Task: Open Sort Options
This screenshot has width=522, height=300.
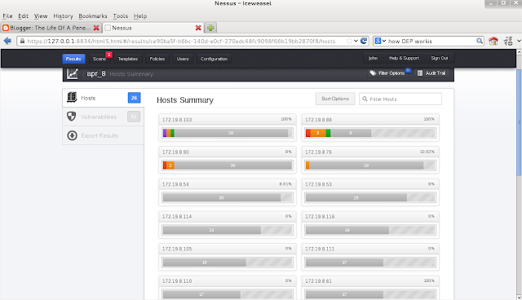Action: coord(335,99)
